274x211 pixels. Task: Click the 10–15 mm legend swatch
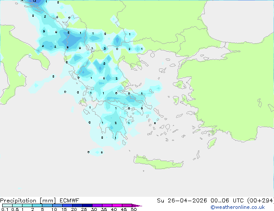point(57,205)
